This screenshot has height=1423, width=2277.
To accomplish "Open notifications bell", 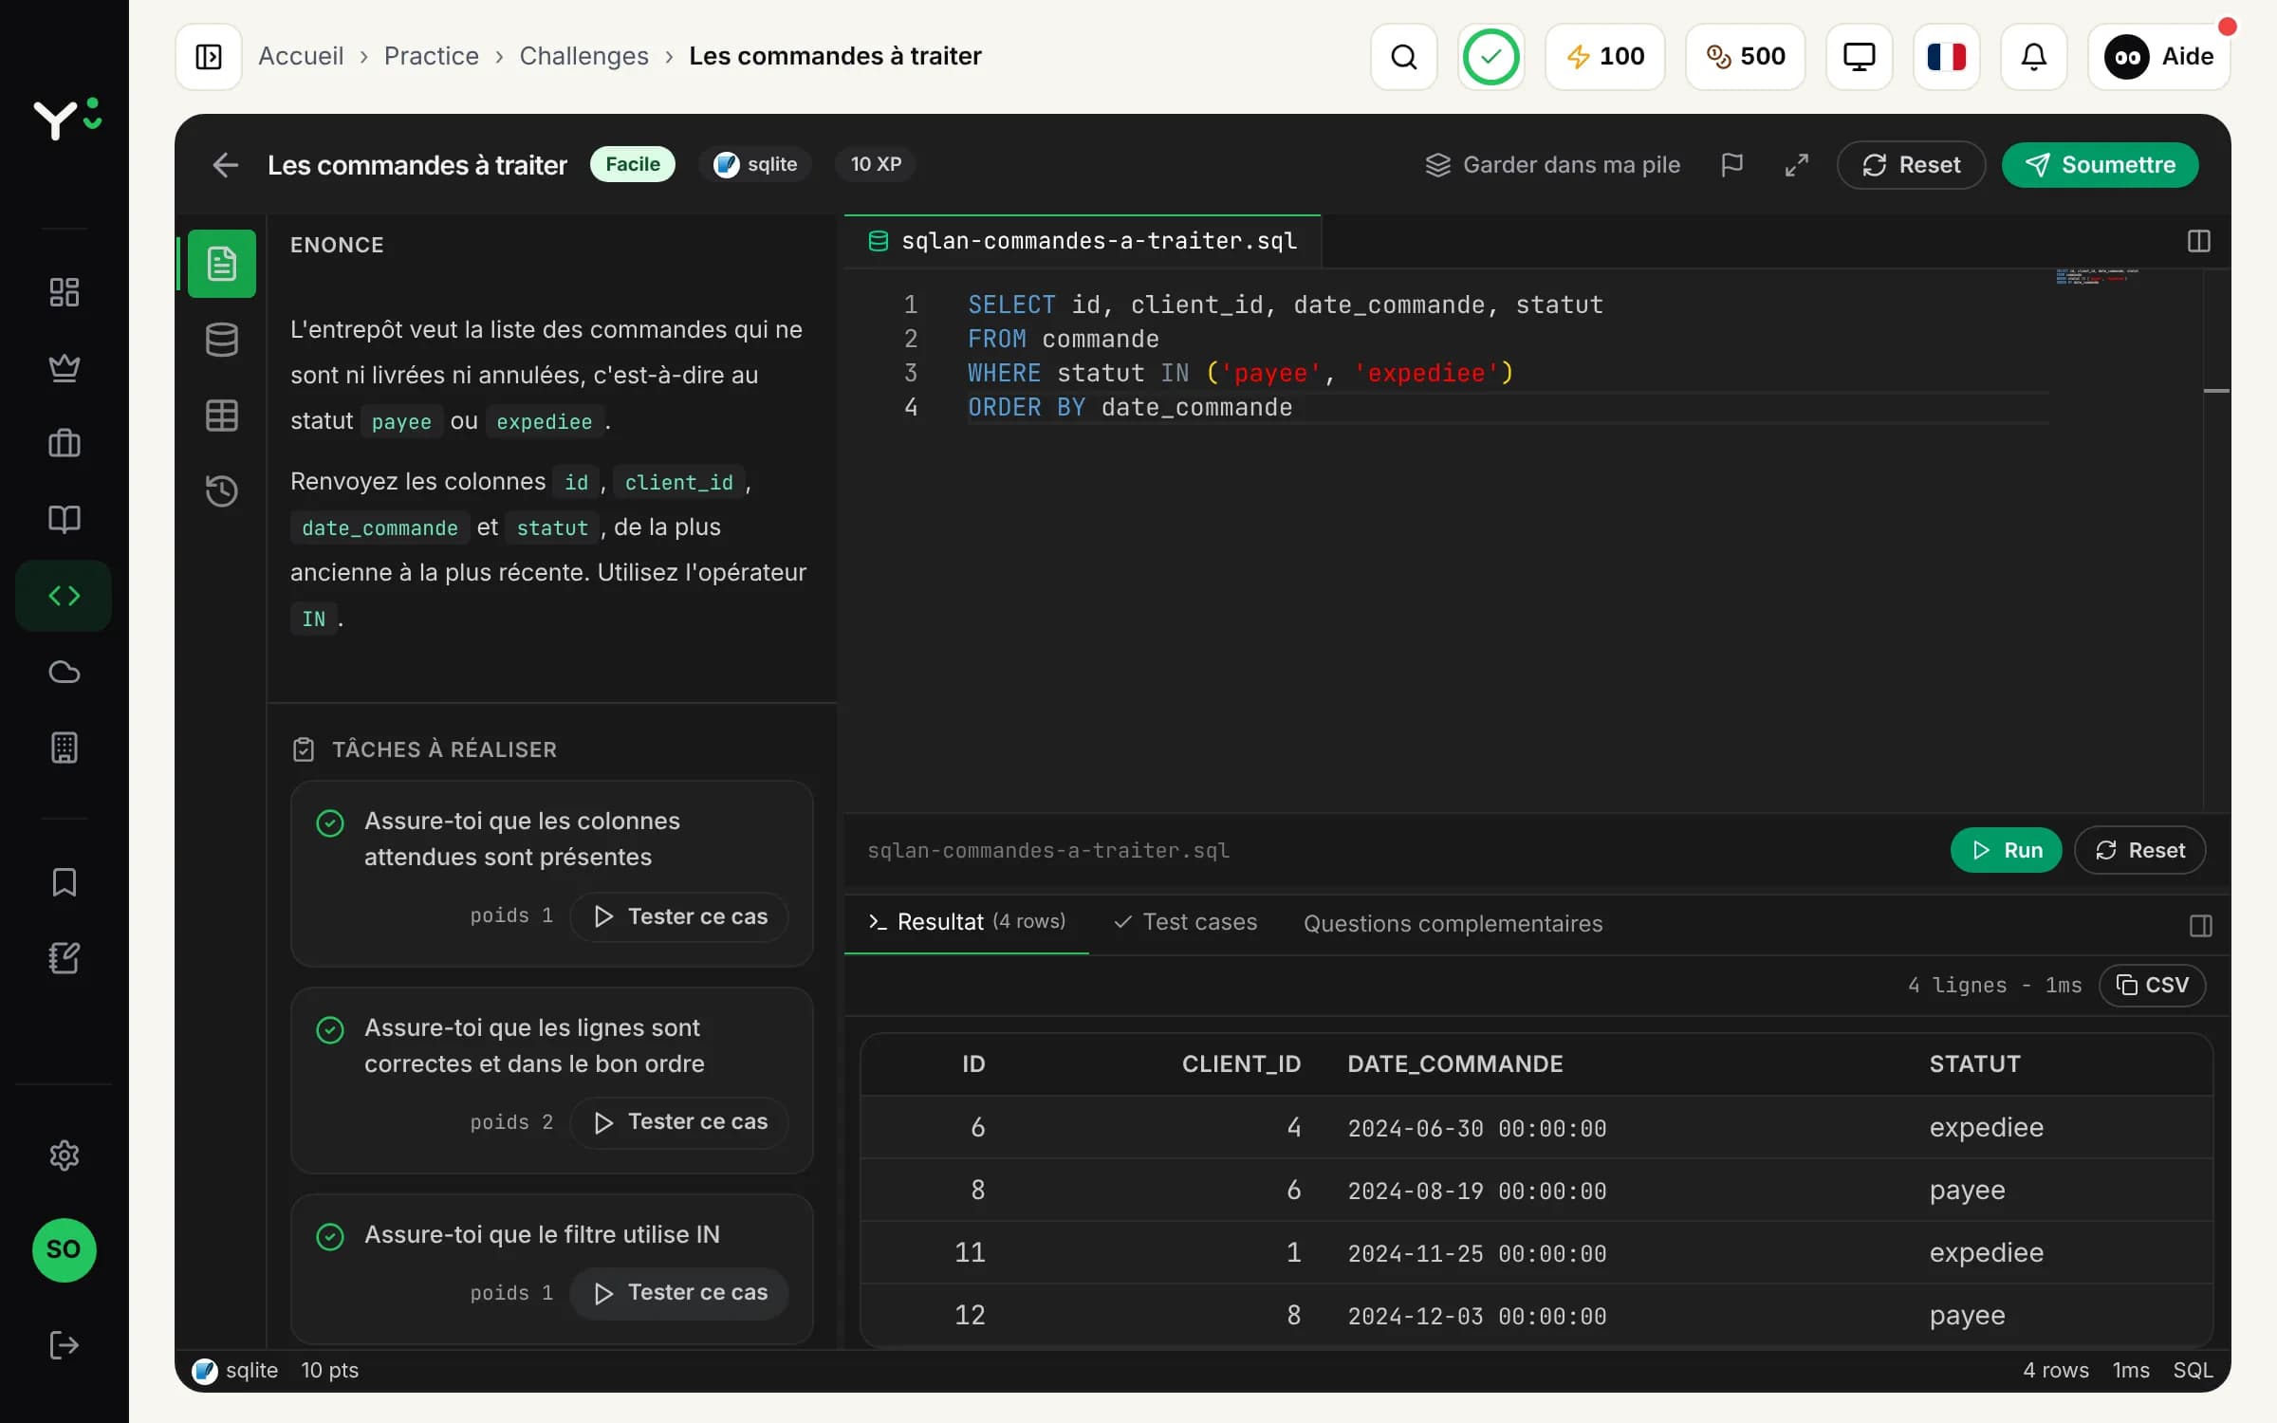I will (2033, 57).
